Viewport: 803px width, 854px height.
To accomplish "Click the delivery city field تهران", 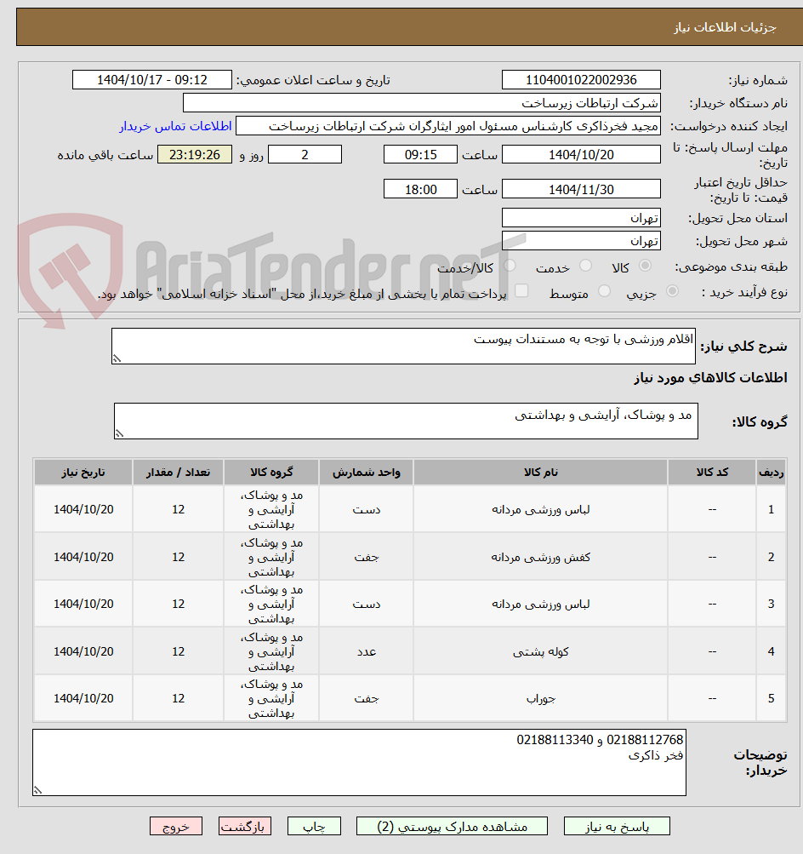I will (581, 241).
